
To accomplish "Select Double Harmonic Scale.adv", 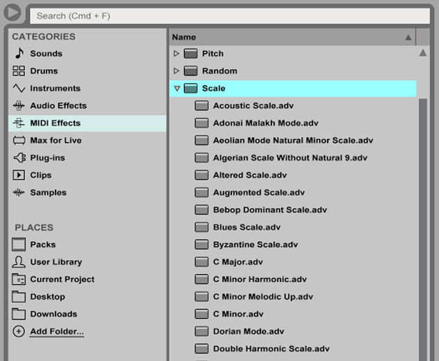I will coord(271,349).
